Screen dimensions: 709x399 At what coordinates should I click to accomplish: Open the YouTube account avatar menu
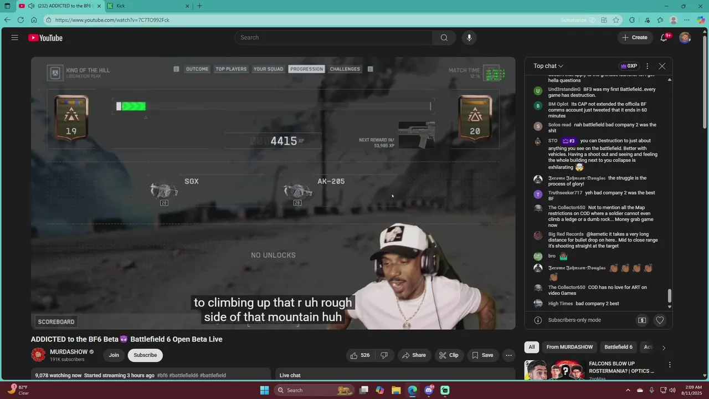coord(685,38)
